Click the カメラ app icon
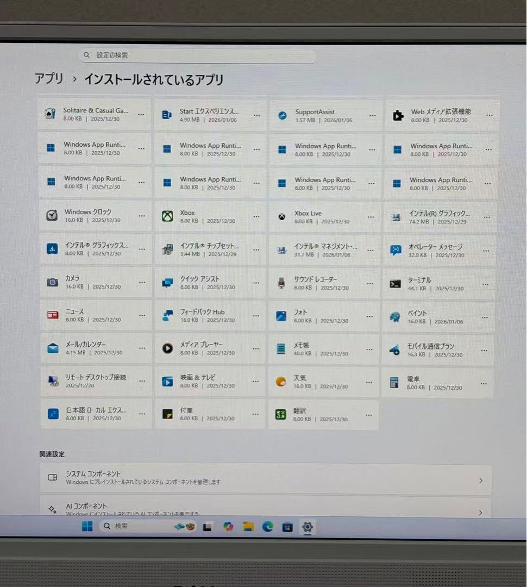The image size is (527, 587). click(52, 282)
